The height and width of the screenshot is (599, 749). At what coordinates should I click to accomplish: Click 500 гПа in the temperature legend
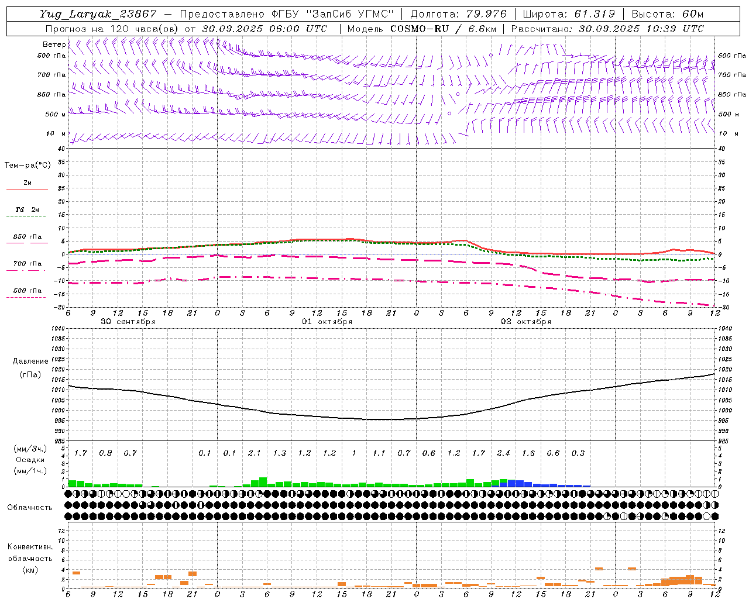pyautogui.click(x=28, y=291)
